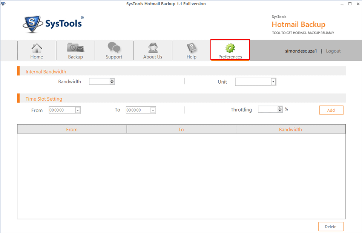Decrease the Bandwidth value with down arrow

coord(112,83)
